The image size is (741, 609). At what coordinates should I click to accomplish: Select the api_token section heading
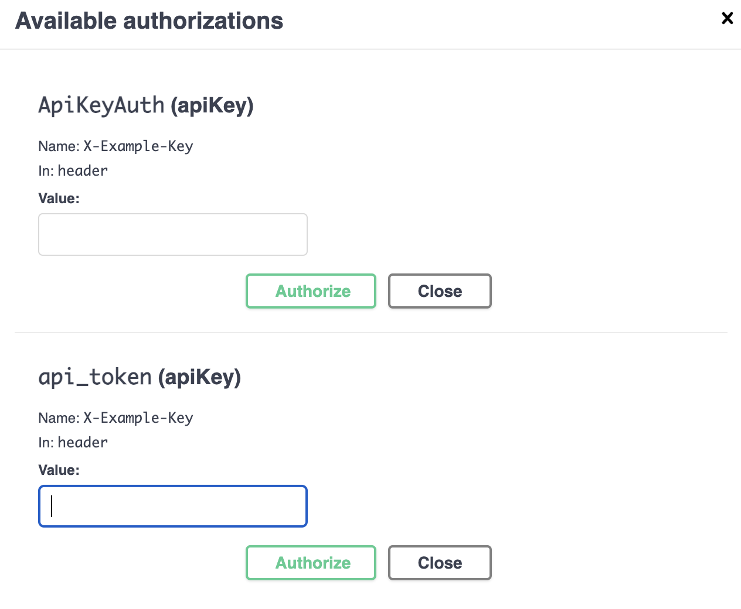140,377
